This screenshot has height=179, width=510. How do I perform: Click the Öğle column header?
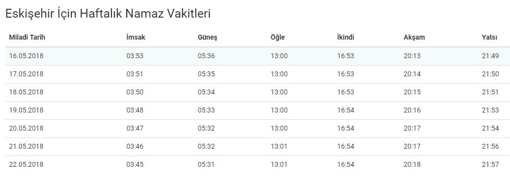click(x=277, y=37)
